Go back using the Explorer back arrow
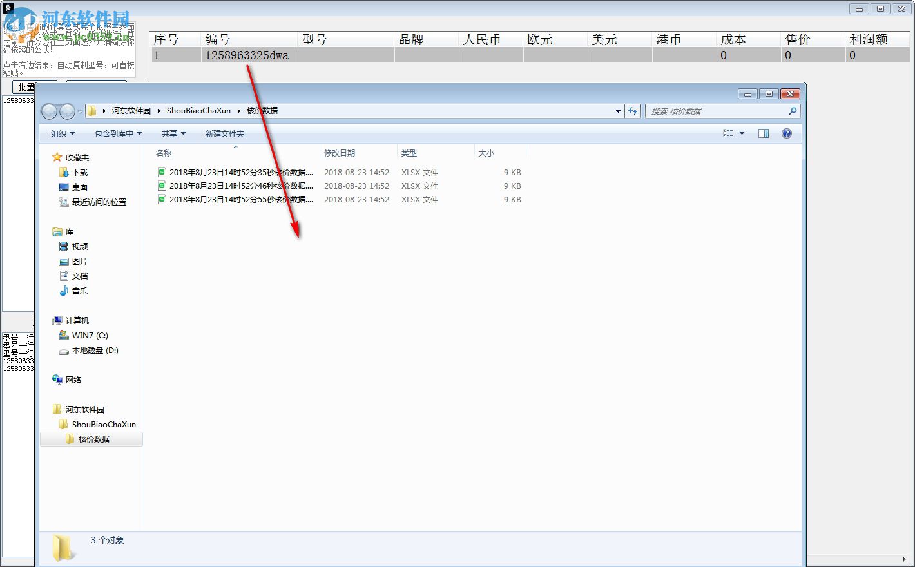Viewport: 915px width, 567px height. point(49,111)
